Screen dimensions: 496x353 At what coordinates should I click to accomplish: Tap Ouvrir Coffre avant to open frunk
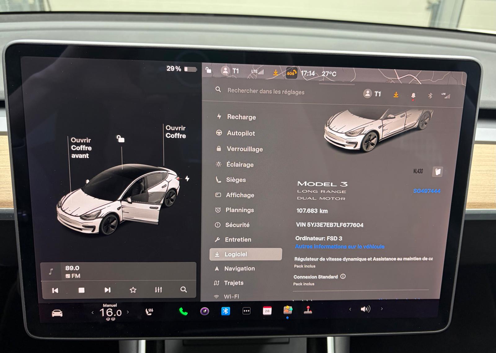tap(81, 148)
